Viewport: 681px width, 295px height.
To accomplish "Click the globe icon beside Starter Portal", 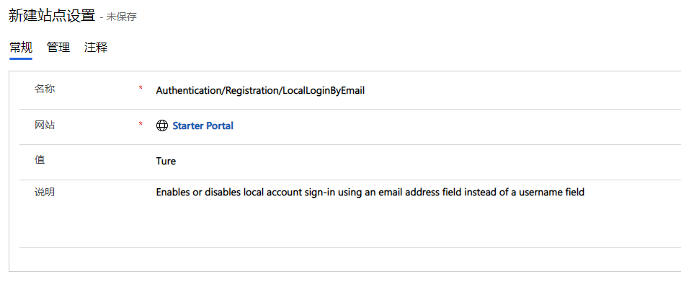I will pyautogui.click(x=162, y=126).
